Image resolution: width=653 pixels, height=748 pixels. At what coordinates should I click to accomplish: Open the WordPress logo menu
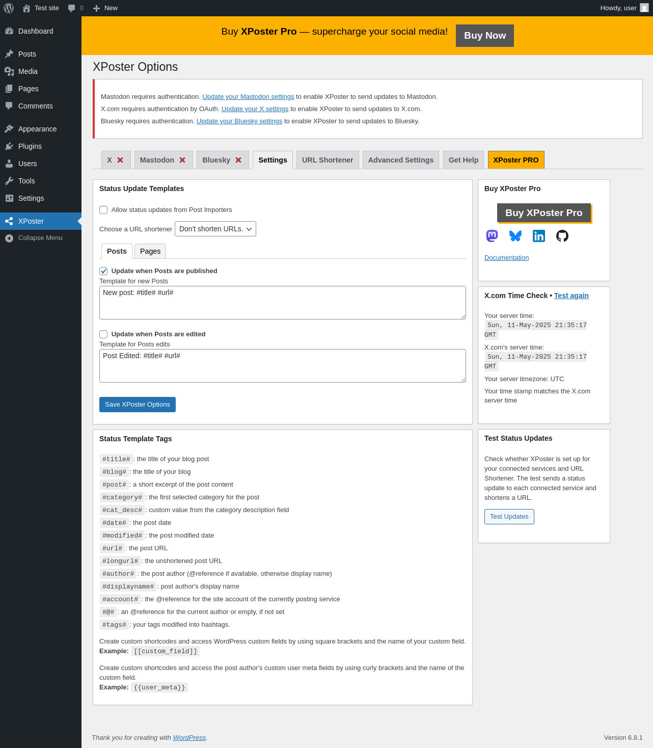tap(9, 8)
